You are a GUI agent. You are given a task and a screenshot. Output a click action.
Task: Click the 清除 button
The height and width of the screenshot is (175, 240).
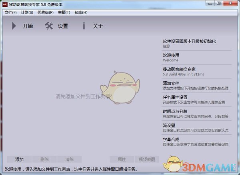coord(70,159)
